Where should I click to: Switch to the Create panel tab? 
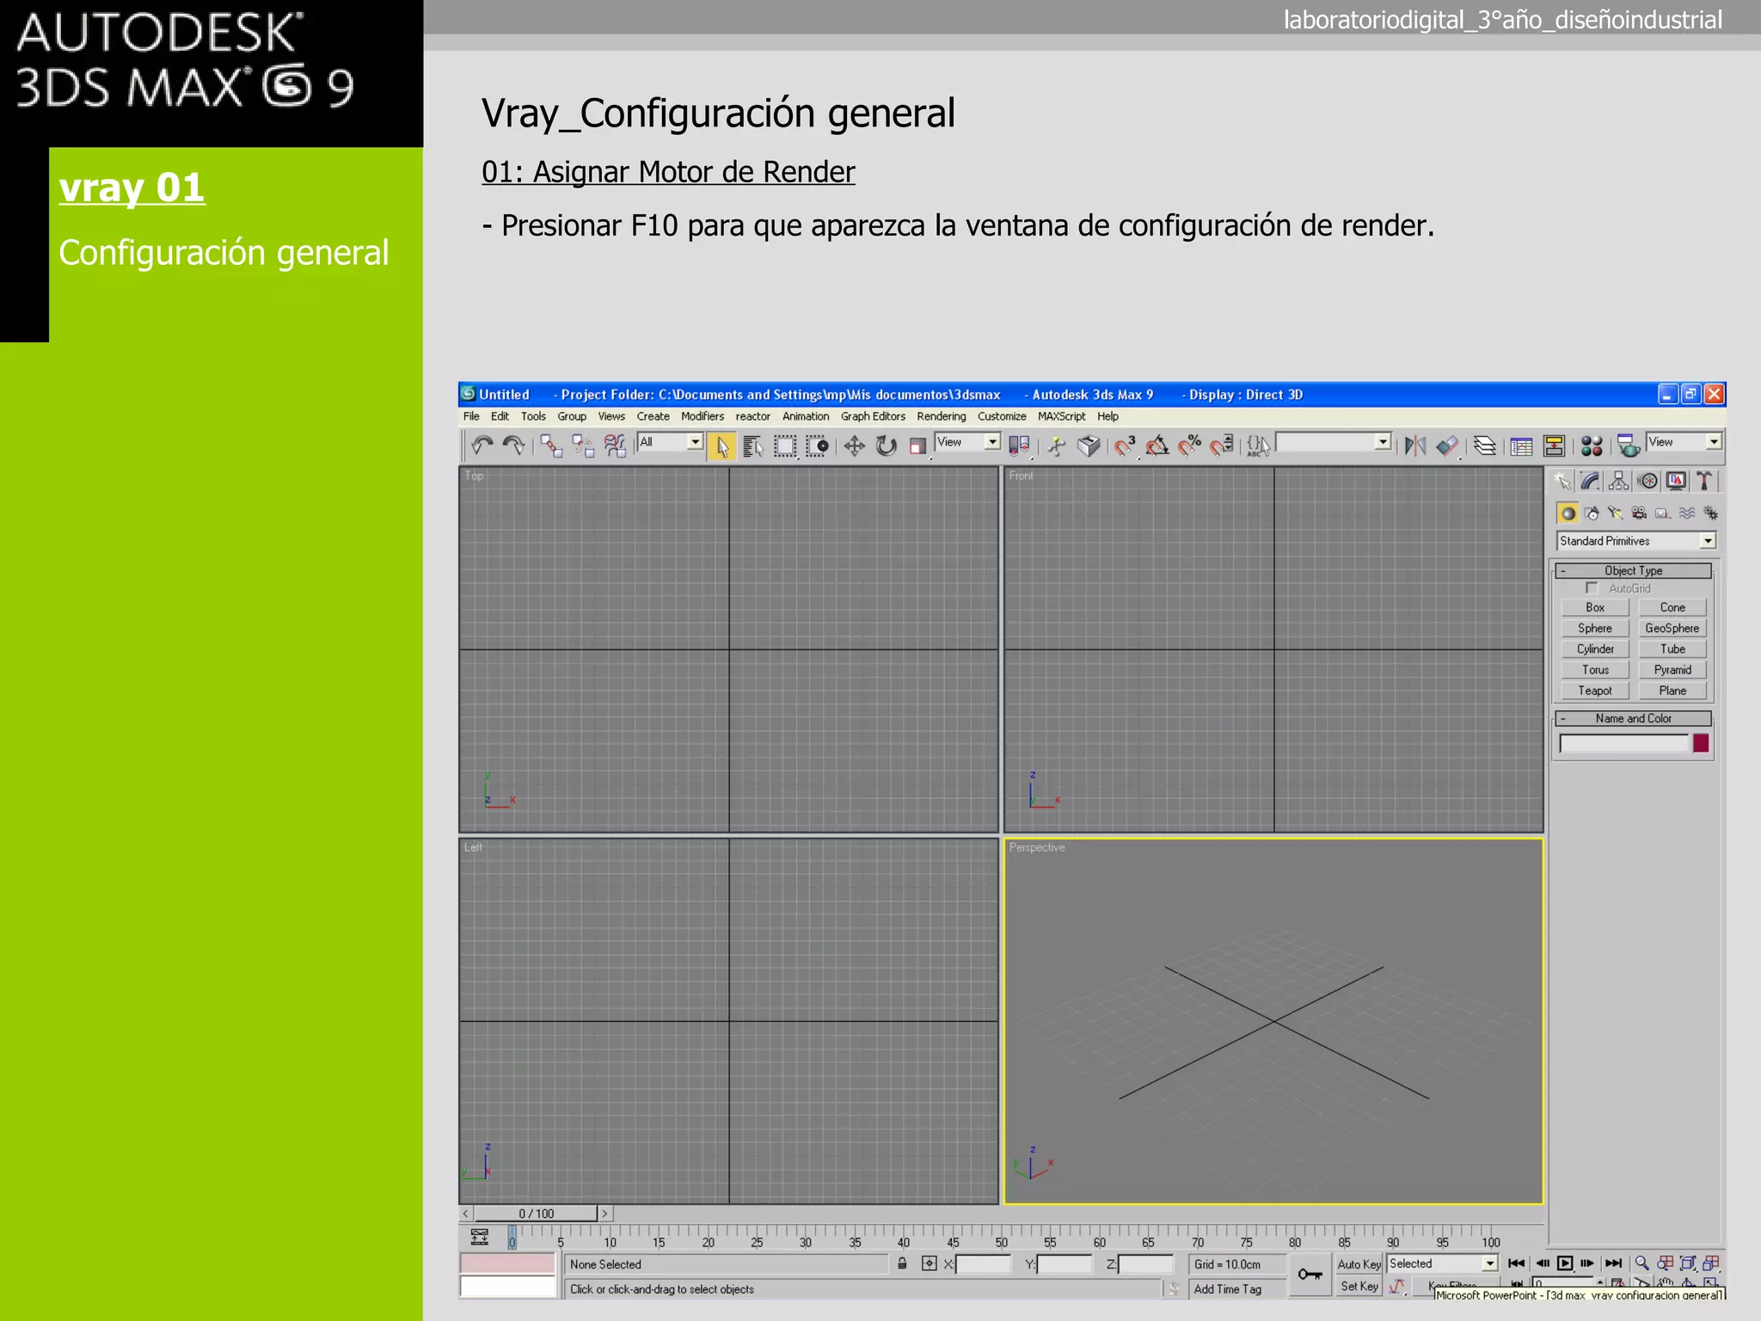coord(1562,482)
